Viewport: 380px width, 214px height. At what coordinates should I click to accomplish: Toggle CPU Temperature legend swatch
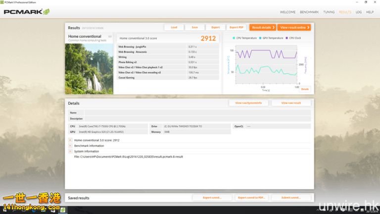(x=234, y=38)
